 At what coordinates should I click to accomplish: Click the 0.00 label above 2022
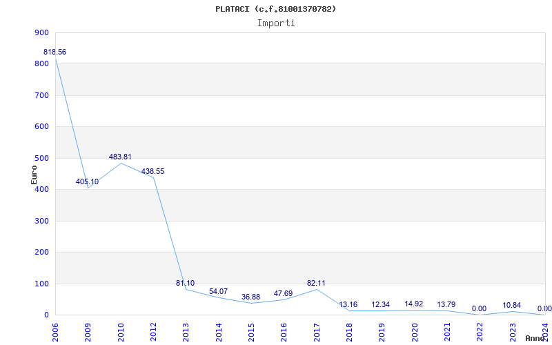[479, 308]
